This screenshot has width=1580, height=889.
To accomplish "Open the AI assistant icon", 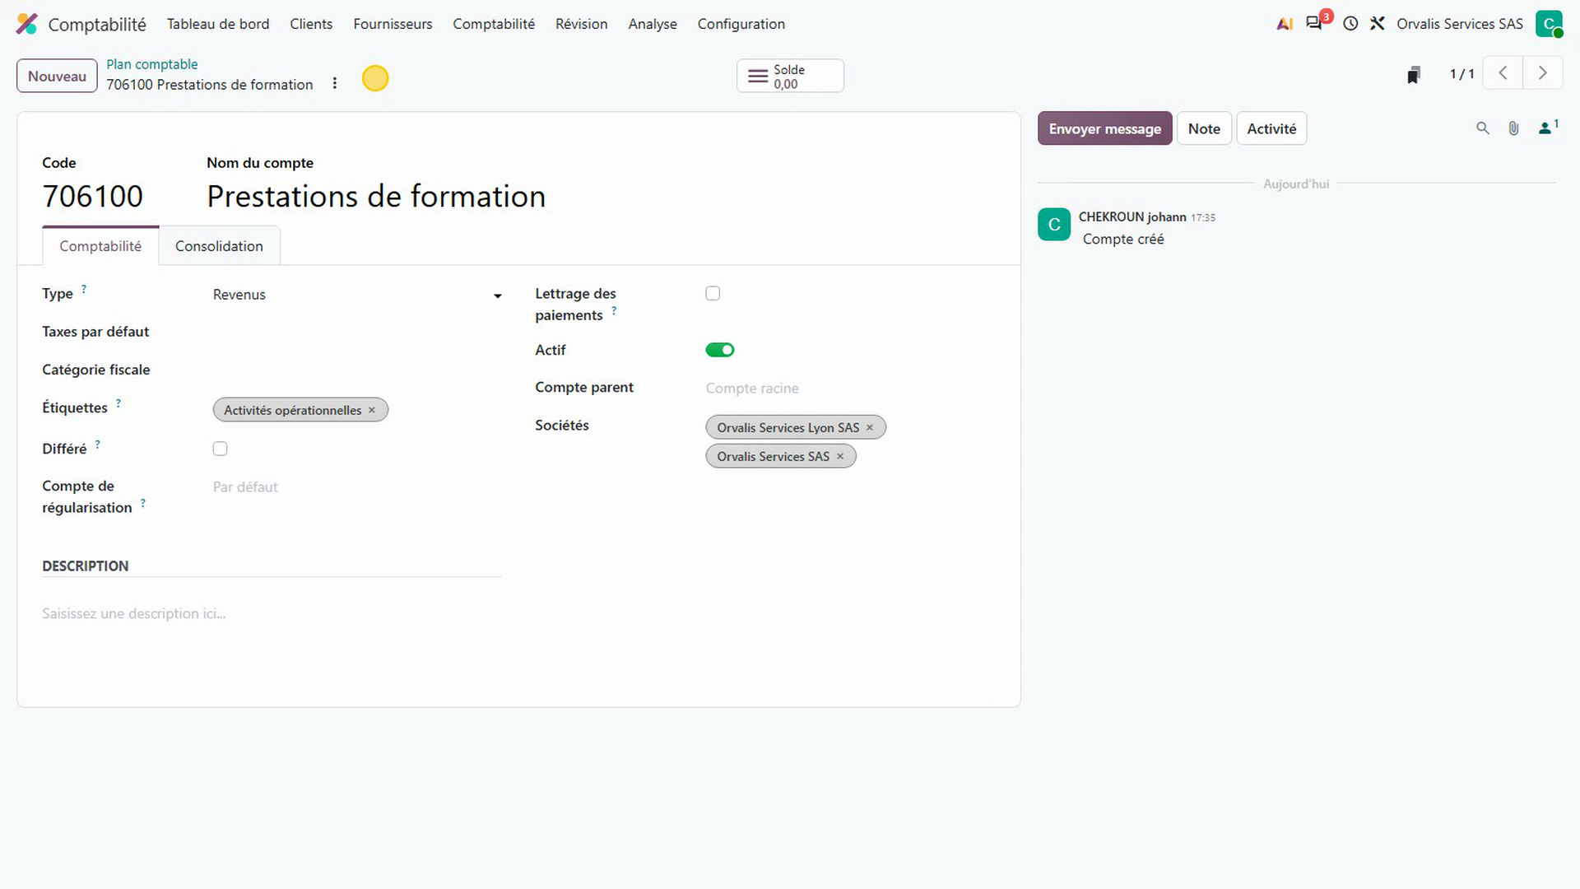I will pyautogui.click(x=1285, y=24).
